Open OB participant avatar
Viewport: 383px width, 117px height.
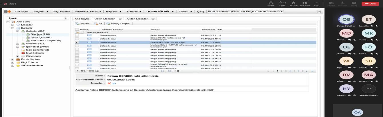(346, 19)
